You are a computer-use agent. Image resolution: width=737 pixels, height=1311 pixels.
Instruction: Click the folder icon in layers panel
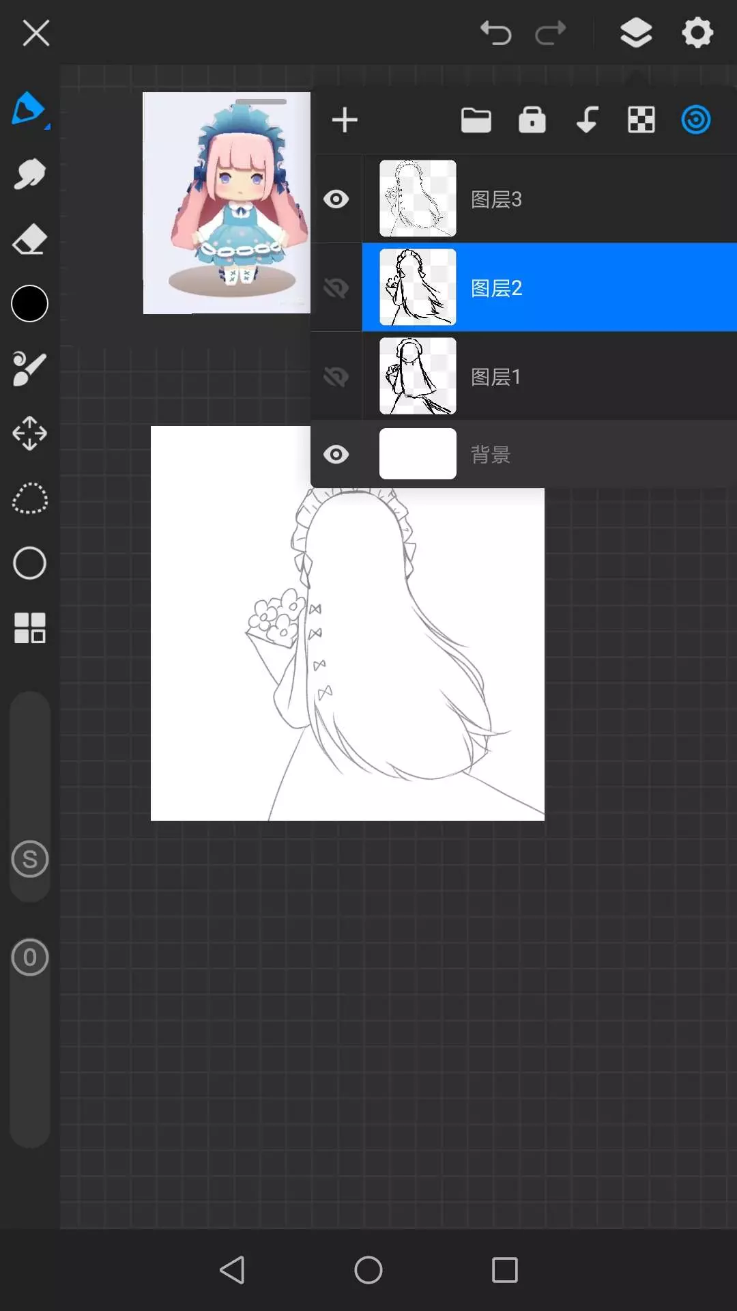tap(476, 120)
